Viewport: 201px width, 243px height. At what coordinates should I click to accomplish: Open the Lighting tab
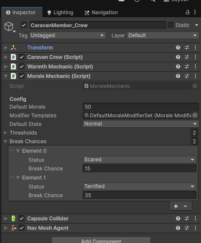click(x=60, y=13)
